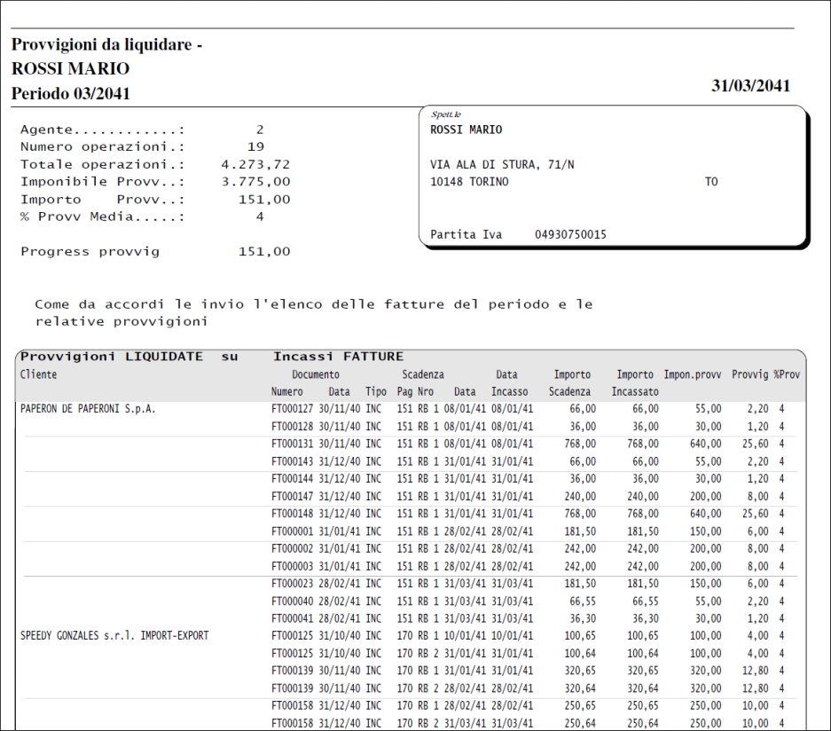
Task: Click document number FT000127
Action: point(292,409)
